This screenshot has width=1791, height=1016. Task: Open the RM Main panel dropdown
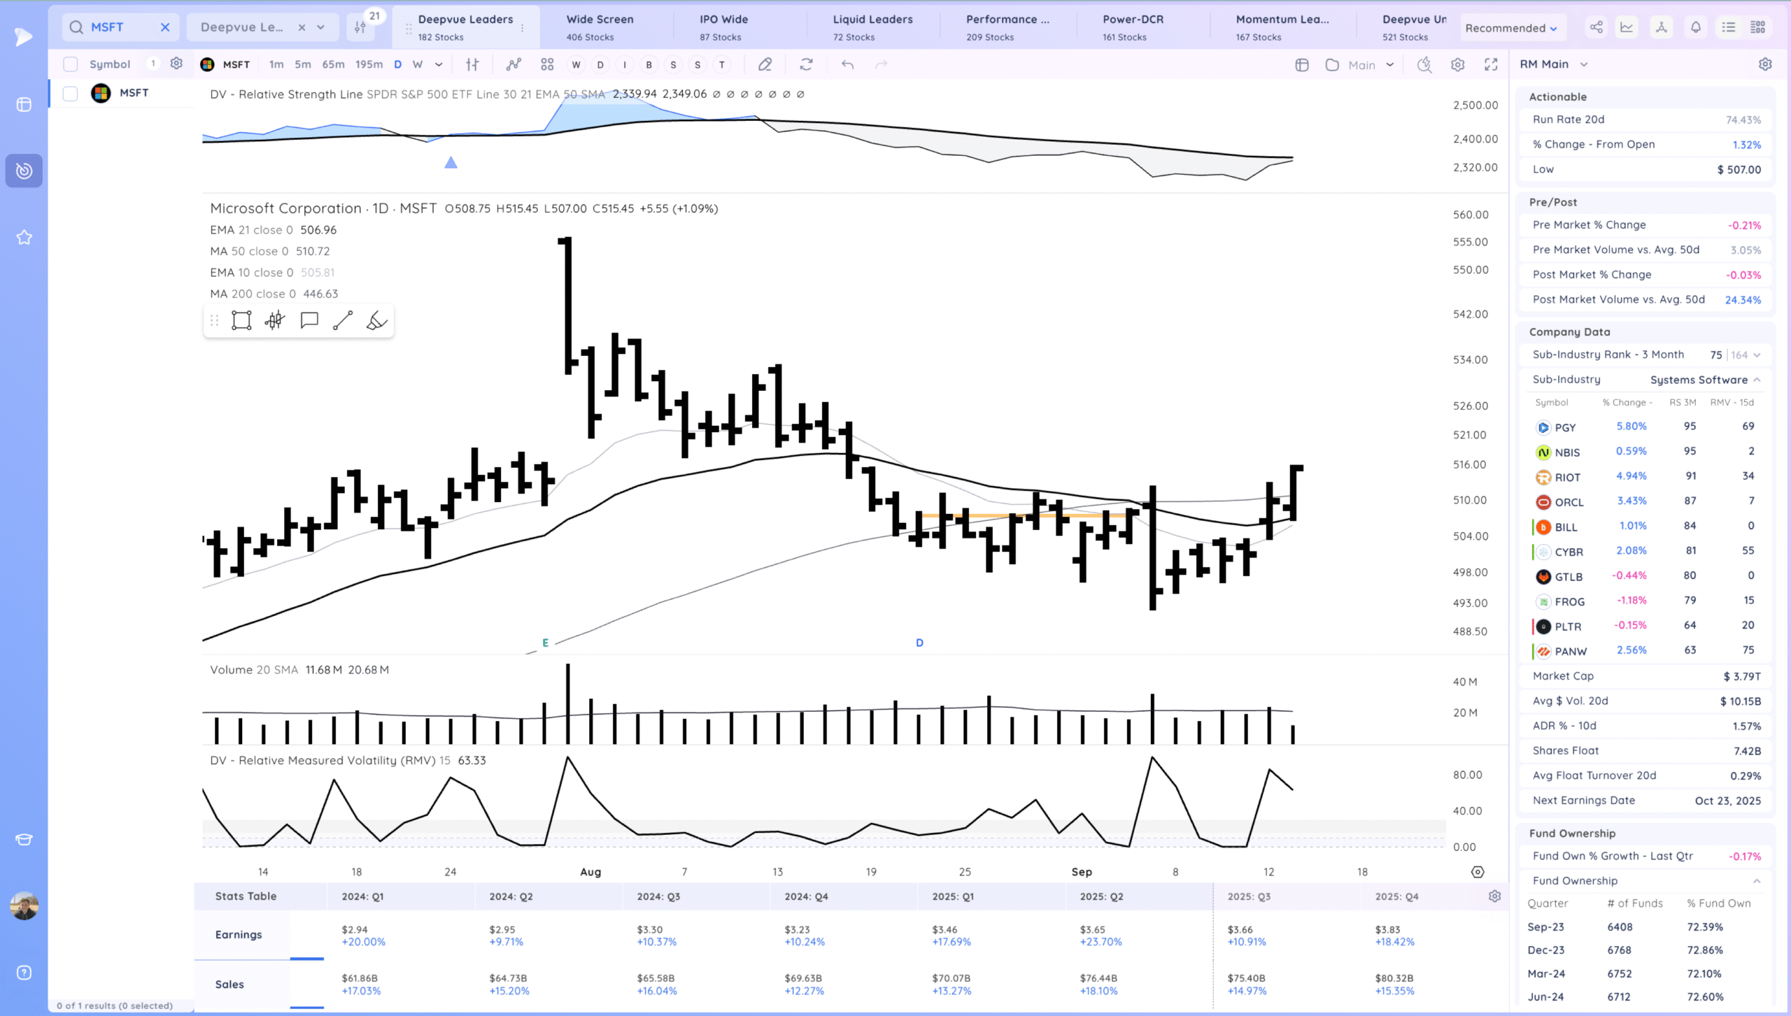pyautogui.click(x=1584, y=64)
